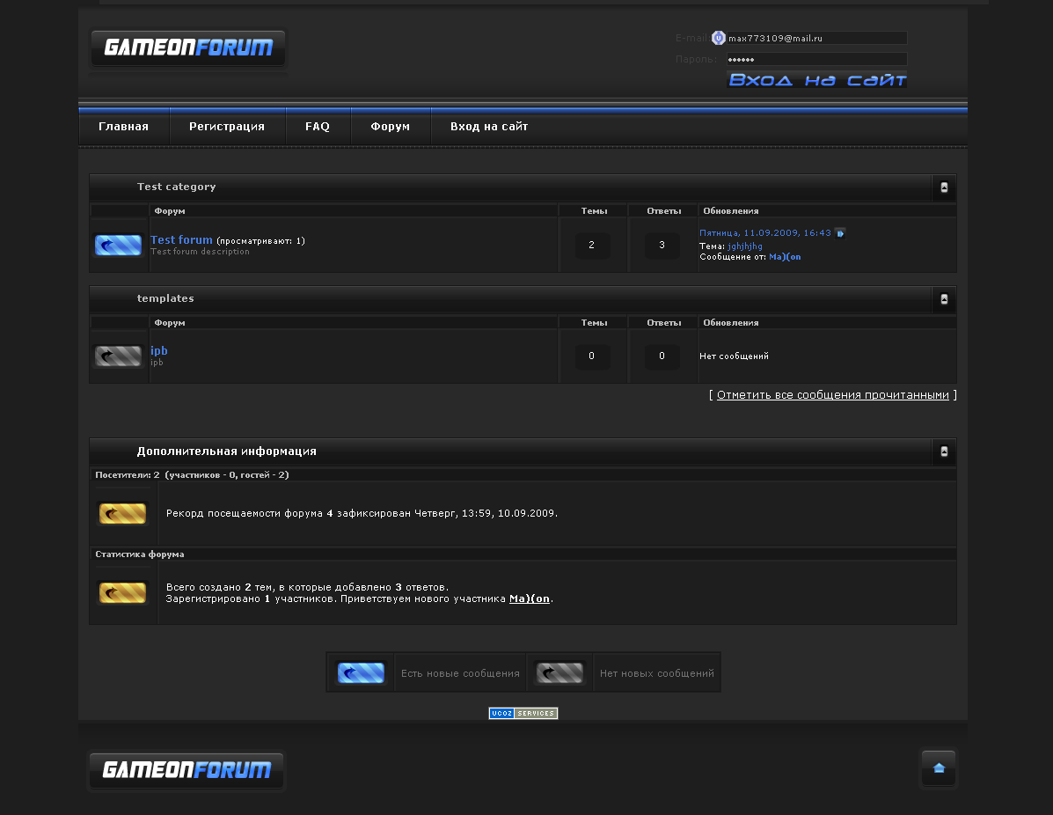
Task: Click the gold icon beside forum statistics
Action: point(122,592)
